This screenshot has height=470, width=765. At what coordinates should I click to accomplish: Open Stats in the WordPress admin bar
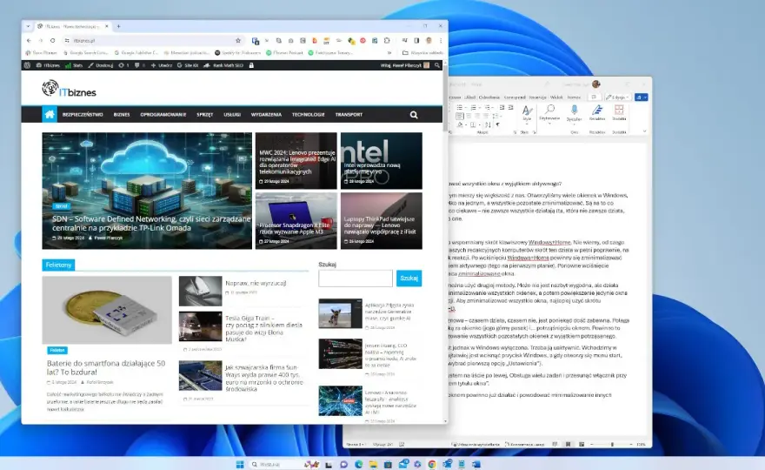point(74,65)
